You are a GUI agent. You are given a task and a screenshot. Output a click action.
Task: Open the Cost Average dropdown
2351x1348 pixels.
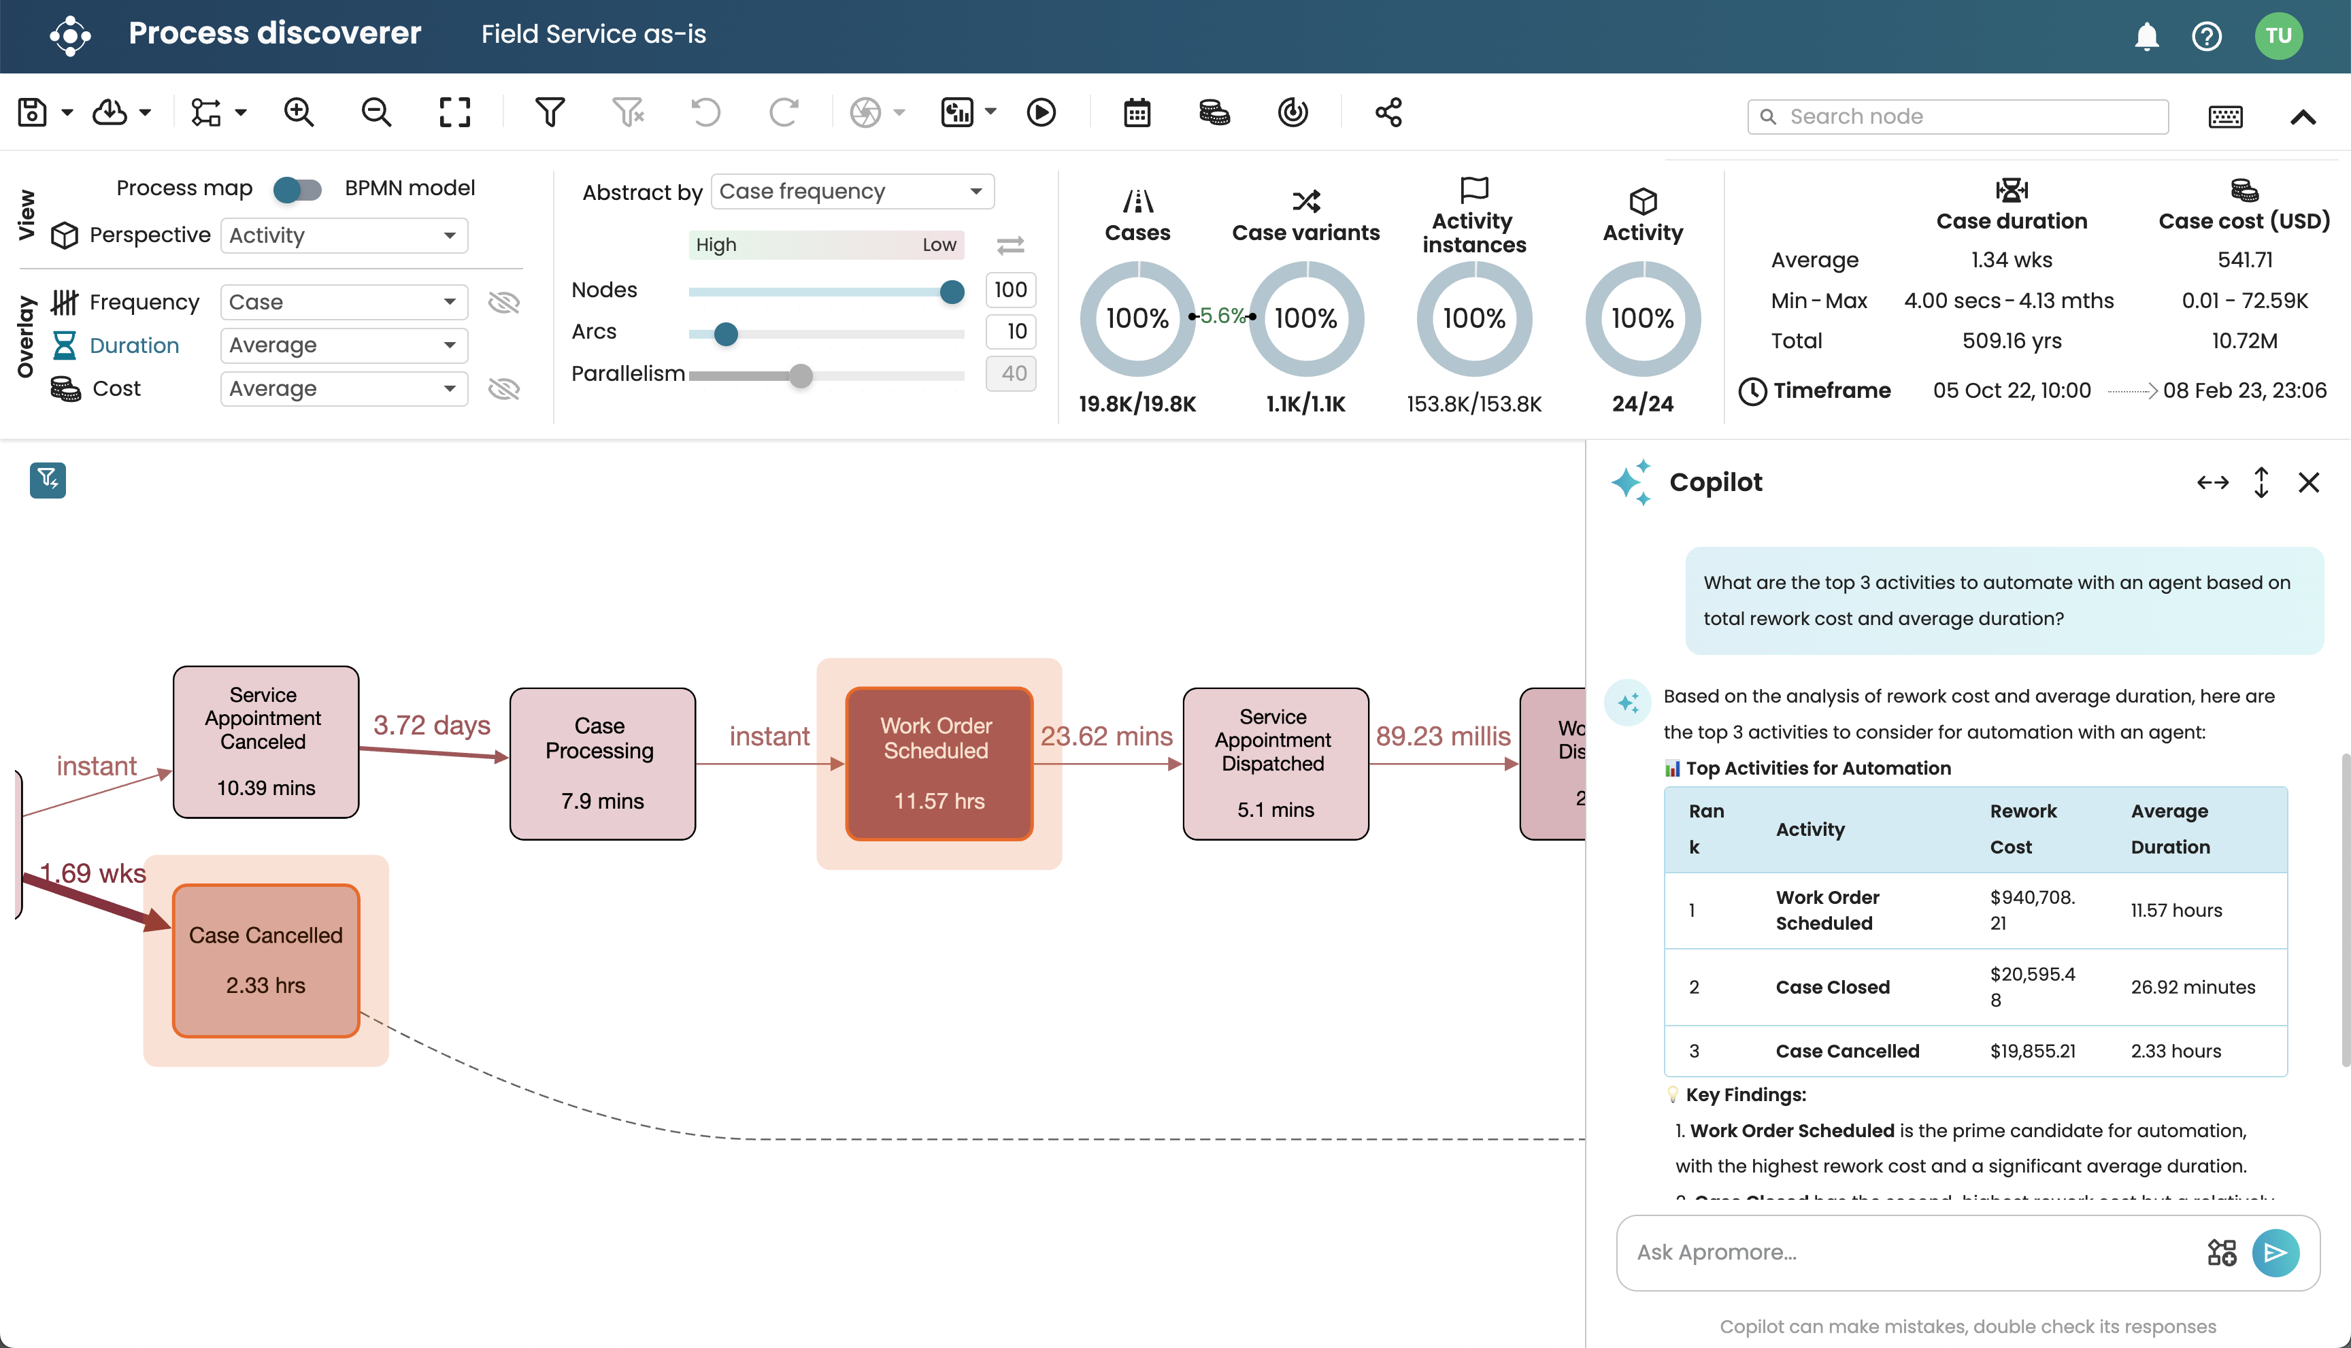[344, 389]
